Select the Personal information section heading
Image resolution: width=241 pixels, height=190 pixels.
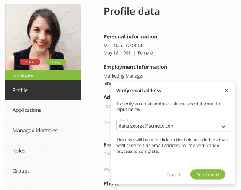pyautogui.click(x=130, y=36)
